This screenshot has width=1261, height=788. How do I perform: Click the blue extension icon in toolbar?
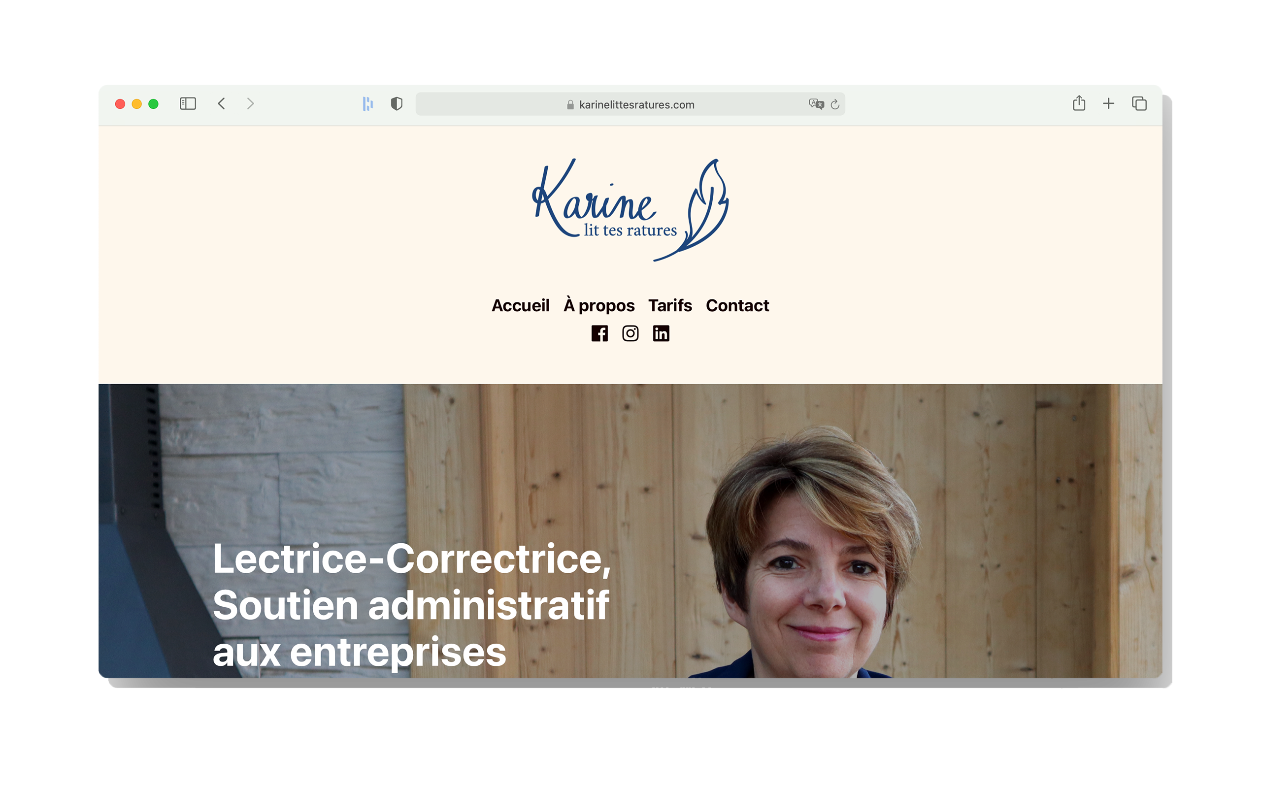pos(368,104)
